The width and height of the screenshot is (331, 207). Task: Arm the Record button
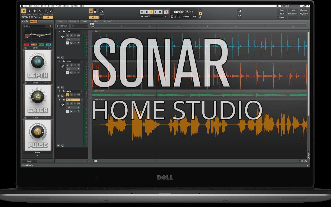166,12
